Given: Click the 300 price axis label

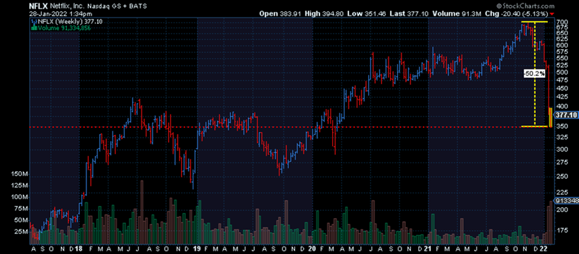Looking at the screenshot, I should point(561,149).
